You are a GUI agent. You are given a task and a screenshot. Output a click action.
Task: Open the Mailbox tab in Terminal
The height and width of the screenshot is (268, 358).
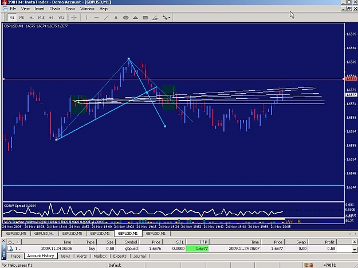tap(100, 256)
